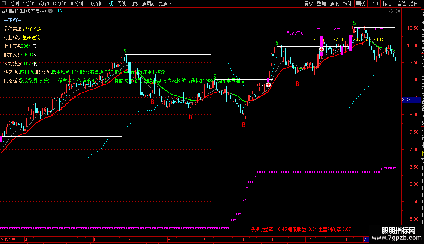Image resolution: width=424 pixels, height=244 pixels.
Task: Click the 叠加 overlay button
Action: click(x=322, y=3)
